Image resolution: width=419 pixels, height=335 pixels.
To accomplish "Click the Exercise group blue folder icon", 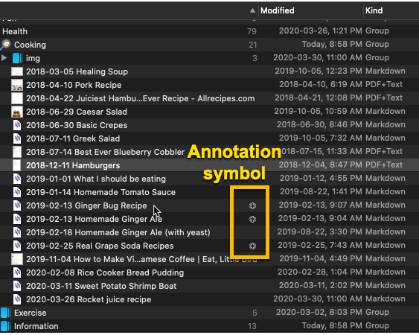I will coord(6,313).
